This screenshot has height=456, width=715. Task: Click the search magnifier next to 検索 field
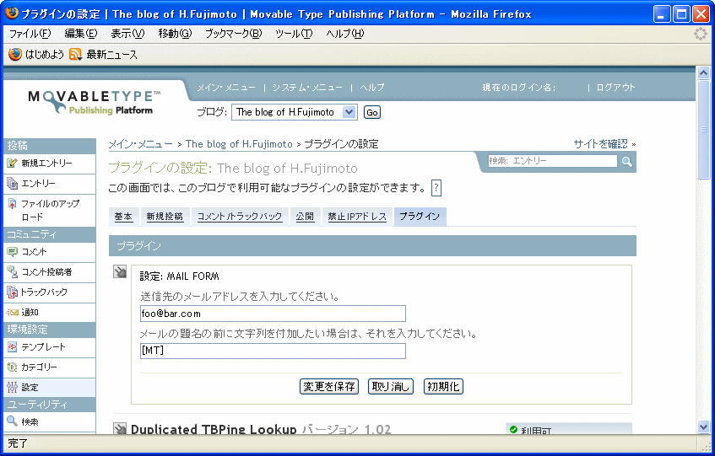(x=627, y=162)
